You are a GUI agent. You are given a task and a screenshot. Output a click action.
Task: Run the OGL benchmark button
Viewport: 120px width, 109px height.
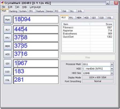(7, 80)
